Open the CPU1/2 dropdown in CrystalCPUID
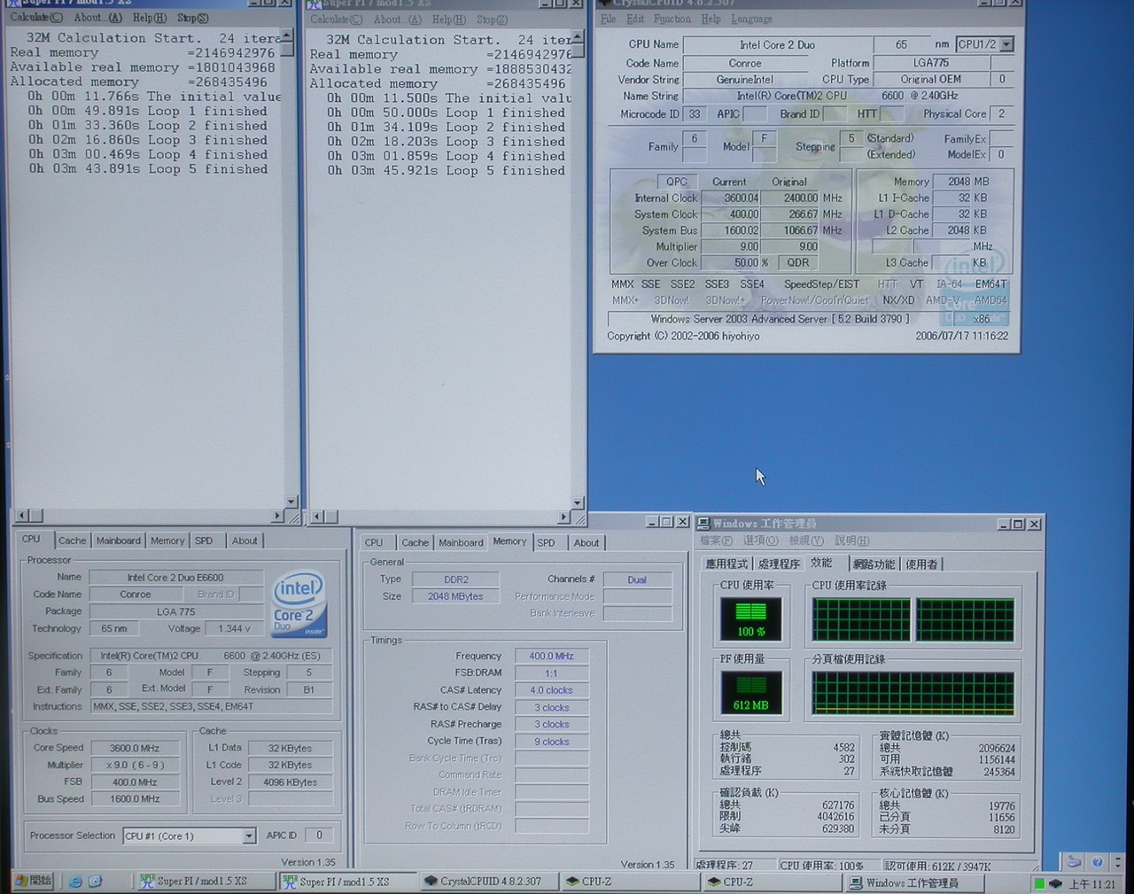The width and height of the screenshot is (1134, 894). tap(1006, 44)
